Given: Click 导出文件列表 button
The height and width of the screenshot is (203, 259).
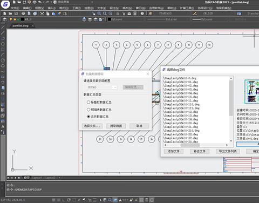Looking at the screenshot, I should tap(228, 151).
